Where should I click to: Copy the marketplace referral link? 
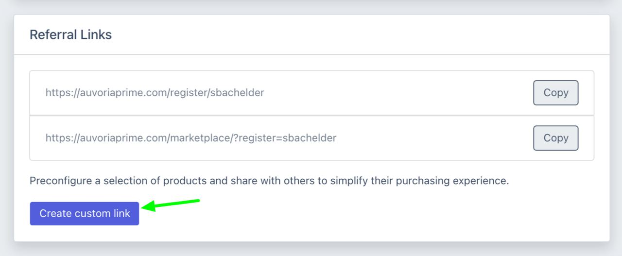click(556, 138)
